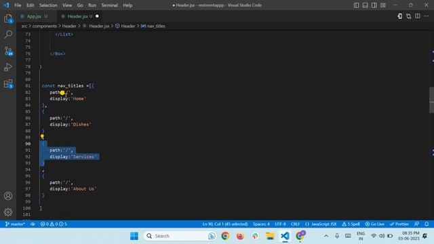Screen dimensions: 434x244
Task: Click Visual Studio Code taskbar icon
Action: point(285,236)
